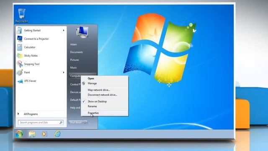Toggle Show on Desktop check mark
Image resolution: width=268 pixels, height=151 pixels.
pos(84,102)
